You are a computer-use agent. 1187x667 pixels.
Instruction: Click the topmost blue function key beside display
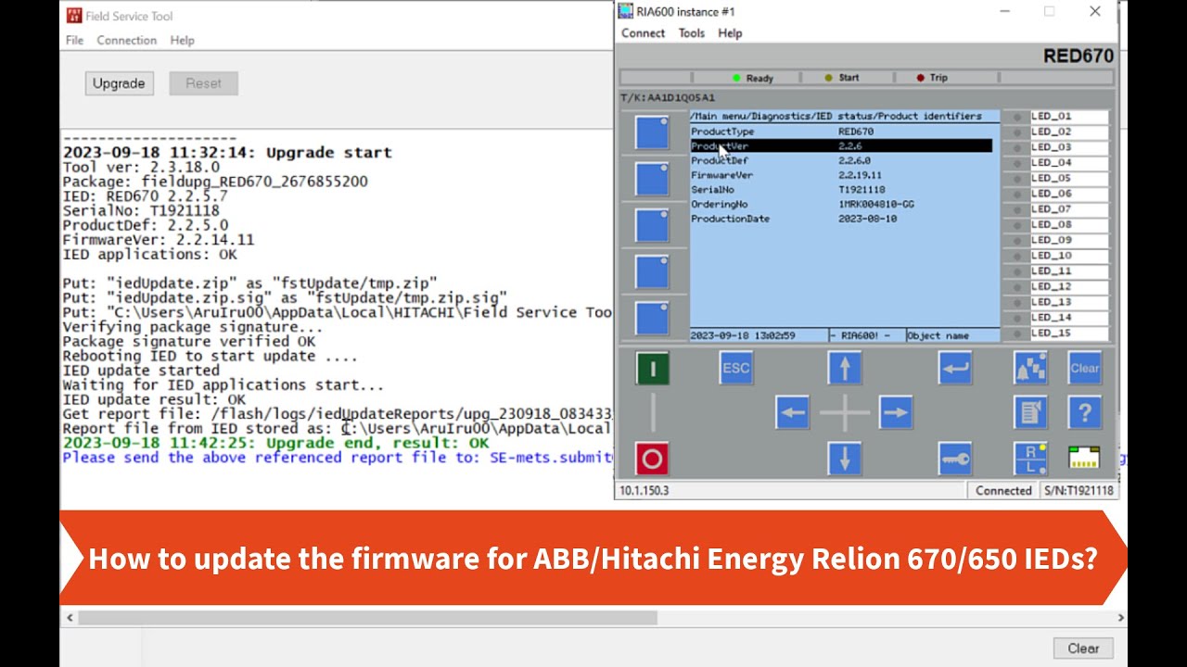point(652,132)
